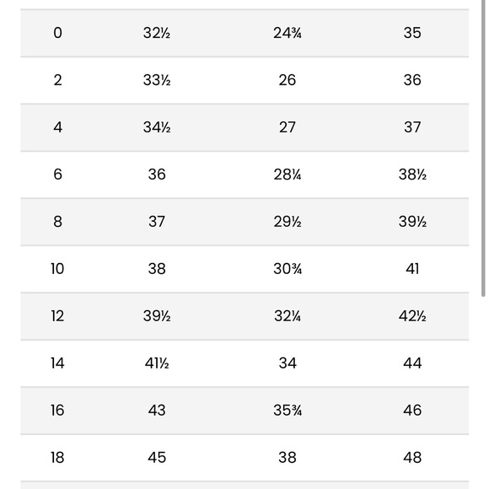Click the 28¼ measurement cell
Viewport: 489px width, 489px height.
pos(287,175)
